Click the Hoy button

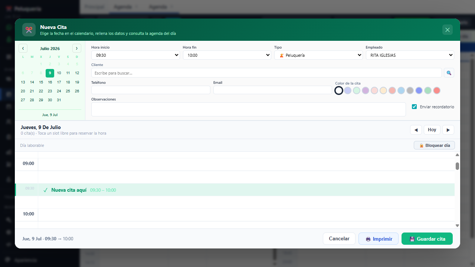click(432, 130)
